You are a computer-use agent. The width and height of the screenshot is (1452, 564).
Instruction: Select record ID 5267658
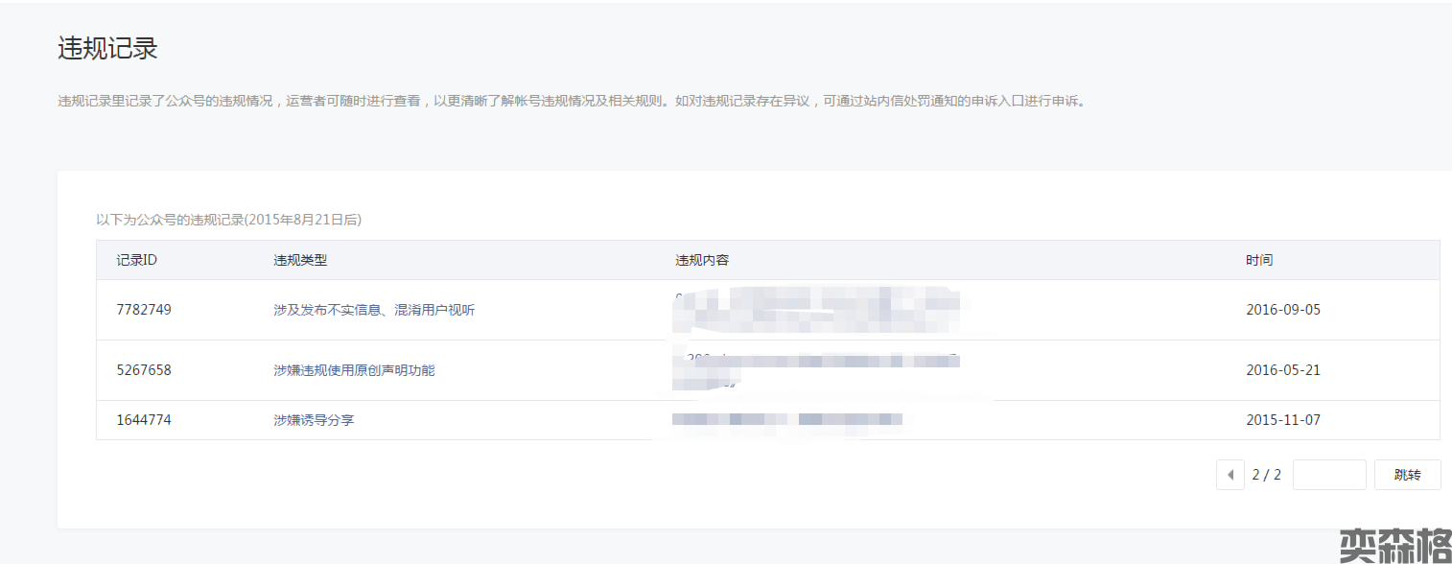pos(144,369)
